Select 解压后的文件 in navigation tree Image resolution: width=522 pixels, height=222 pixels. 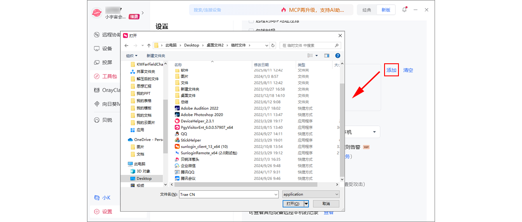[x=147, y=79]
